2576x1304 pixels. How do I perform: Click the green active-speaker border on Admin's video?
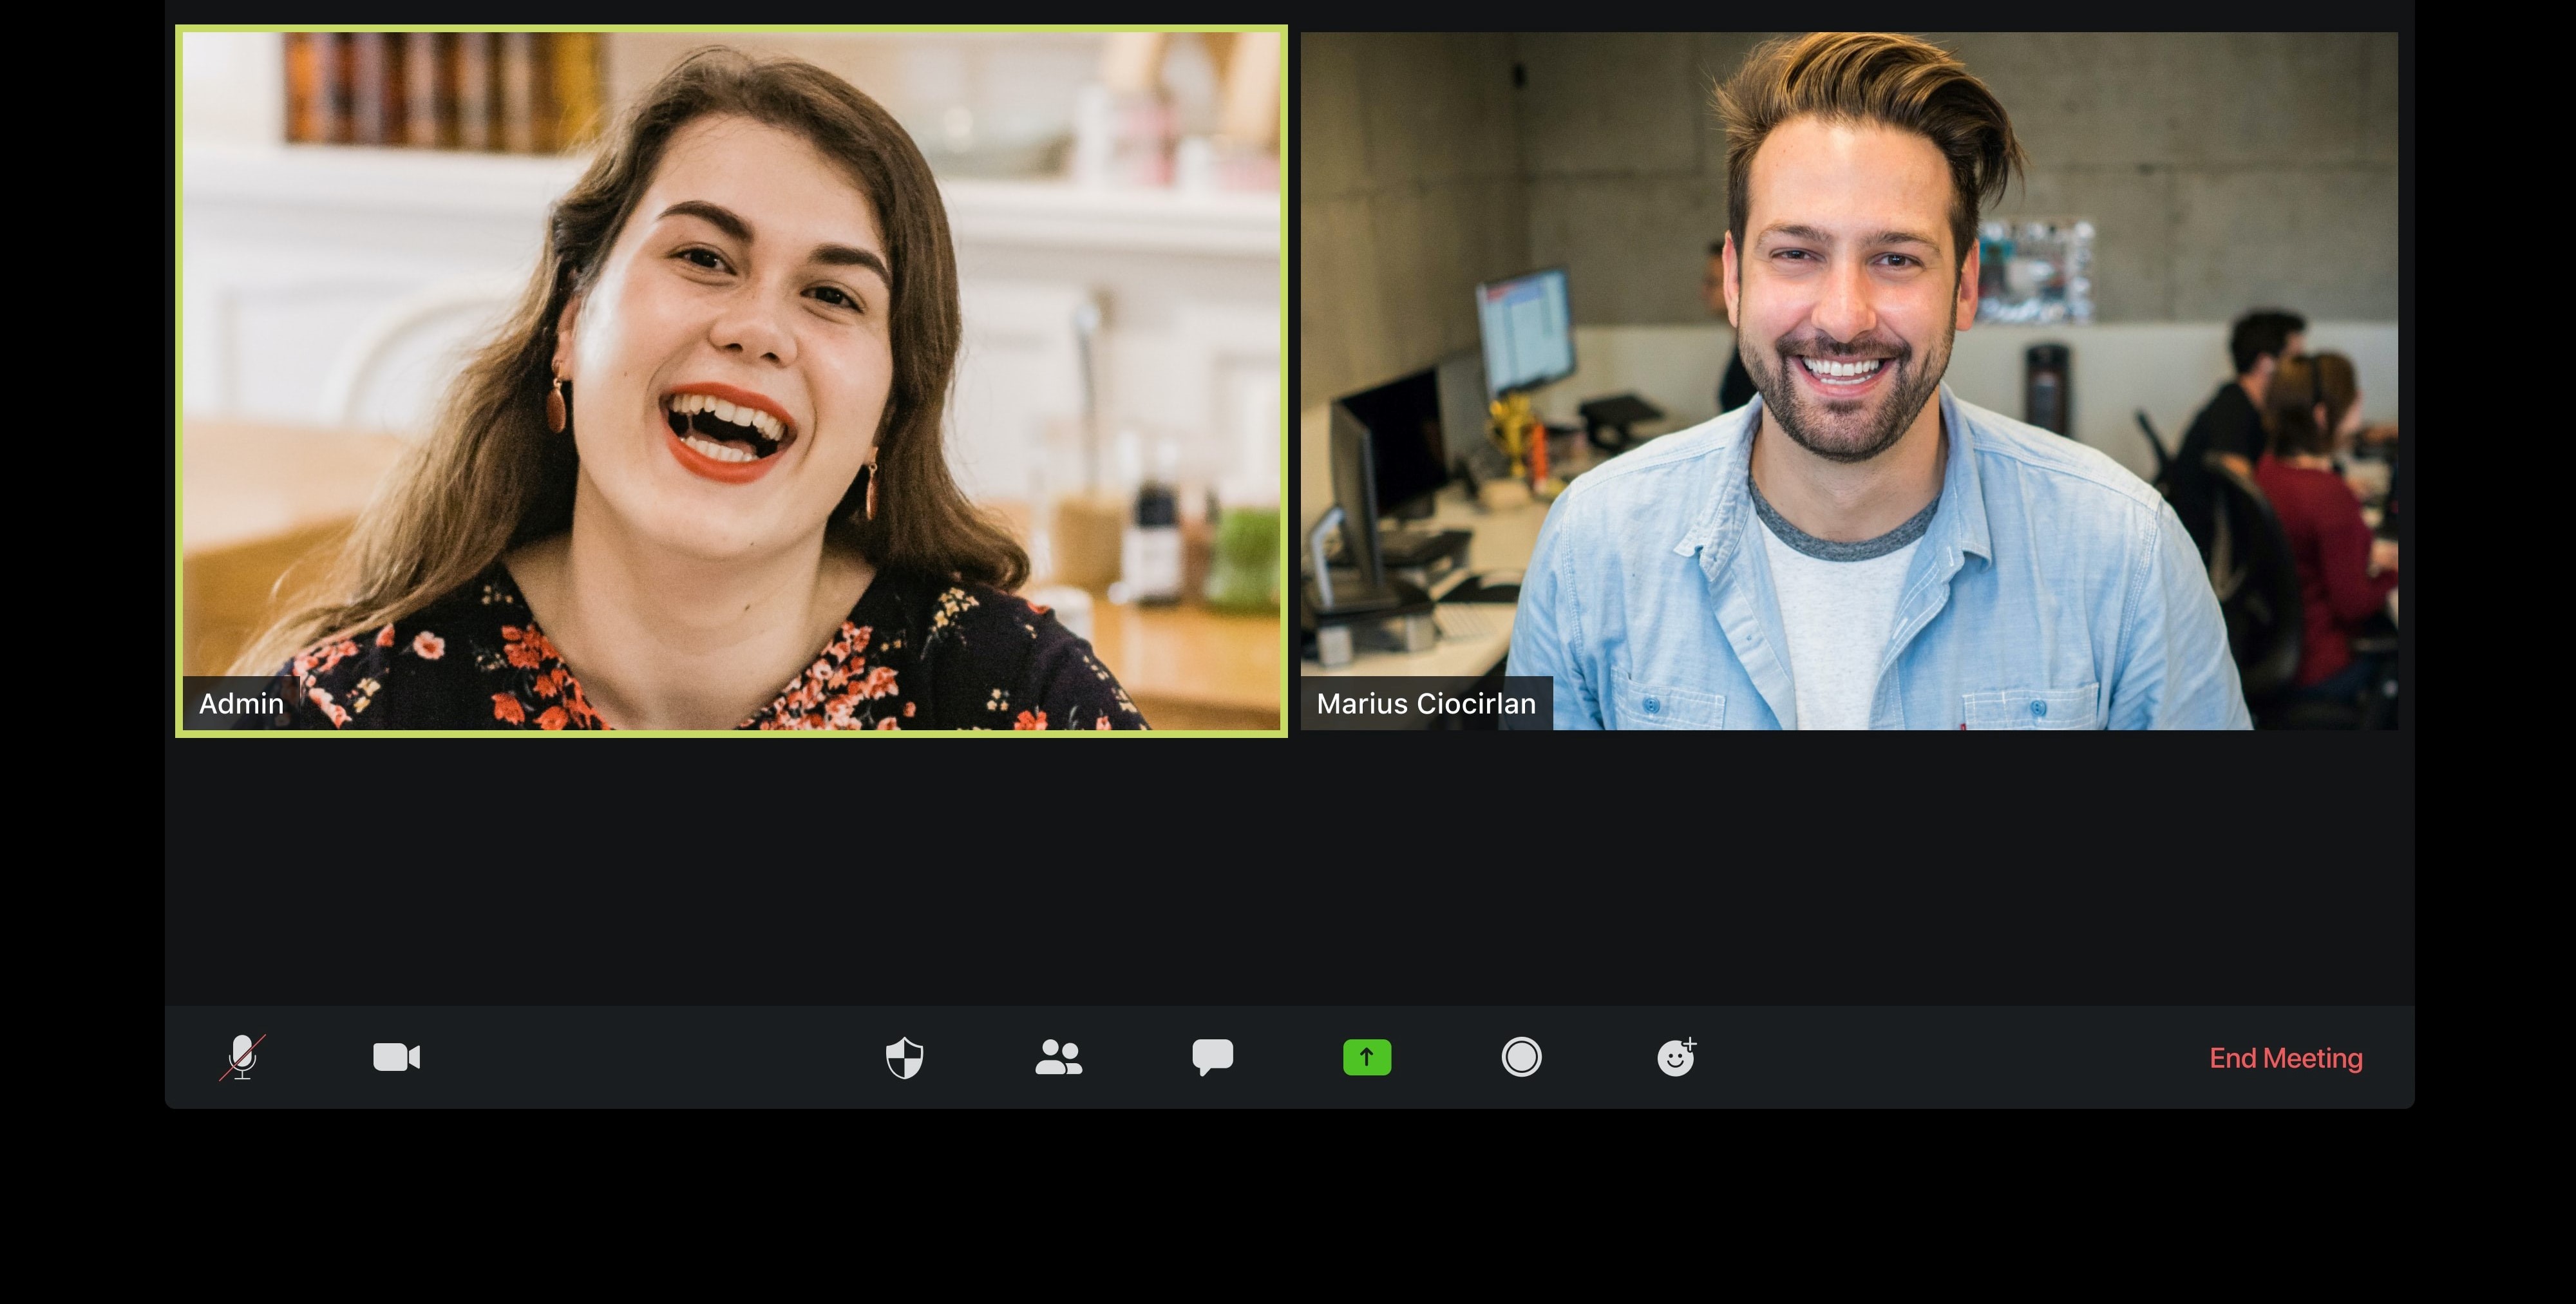click(x=730, y=29)
